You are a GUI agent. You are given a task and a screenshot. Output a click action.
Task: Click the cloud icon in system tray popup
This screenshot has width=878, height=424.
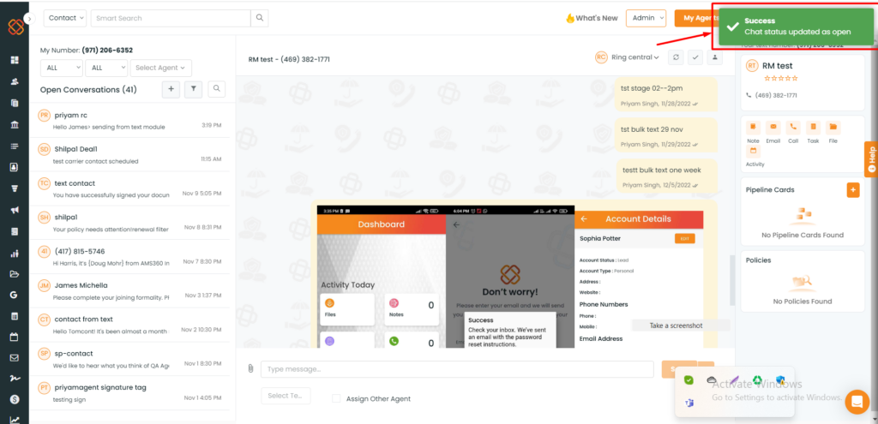tap(712, 379)
